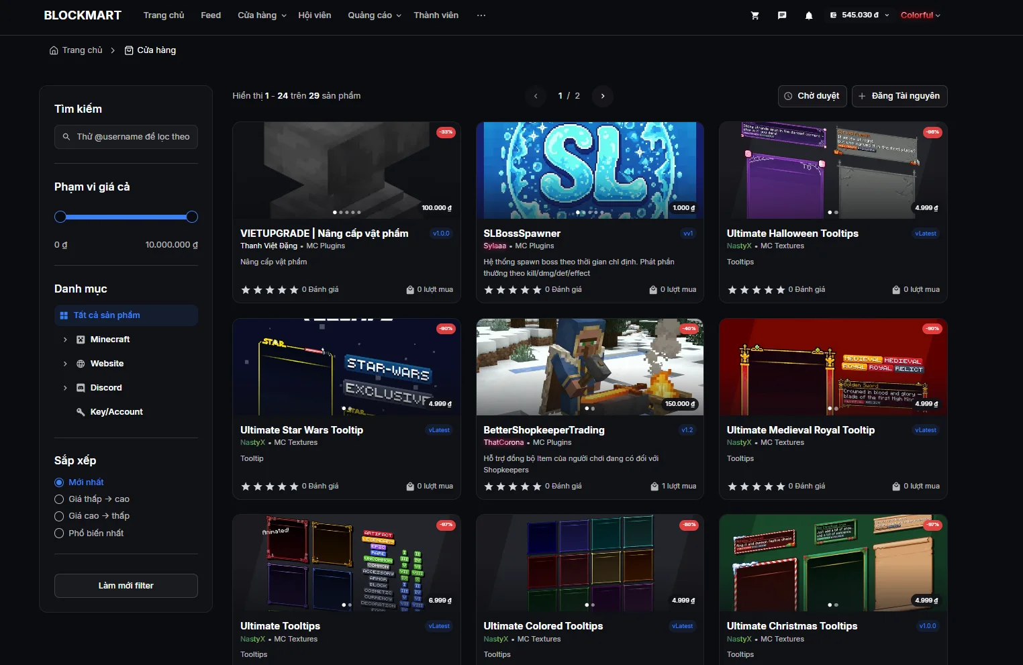Focus the username search field
This screenshot has width=1023, height=665.
126,137
